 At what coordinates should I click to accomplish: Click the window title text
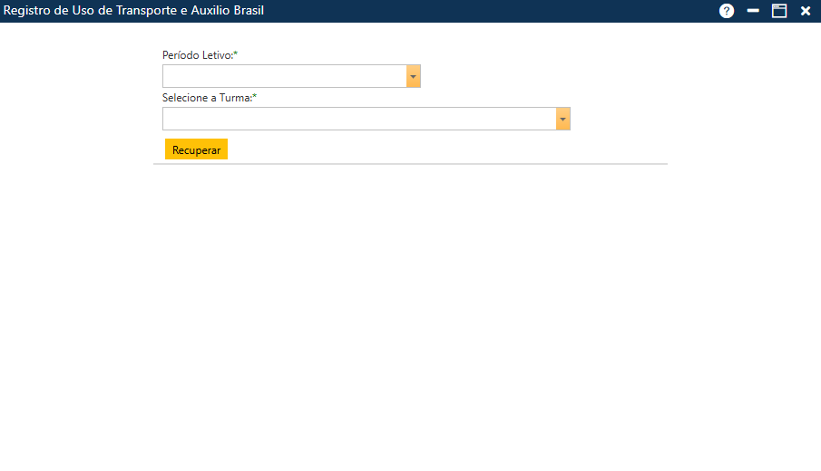134,11
